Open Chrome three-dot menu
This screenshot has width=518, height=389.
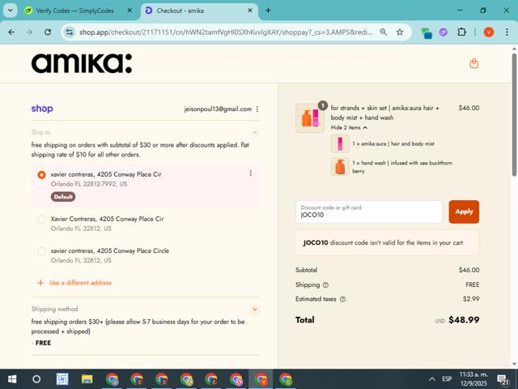pos(507,32)
